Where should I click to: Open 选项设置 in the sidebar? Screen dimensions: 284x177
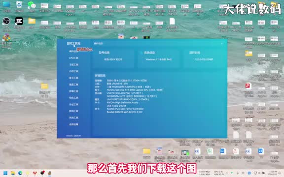point(73,124)
